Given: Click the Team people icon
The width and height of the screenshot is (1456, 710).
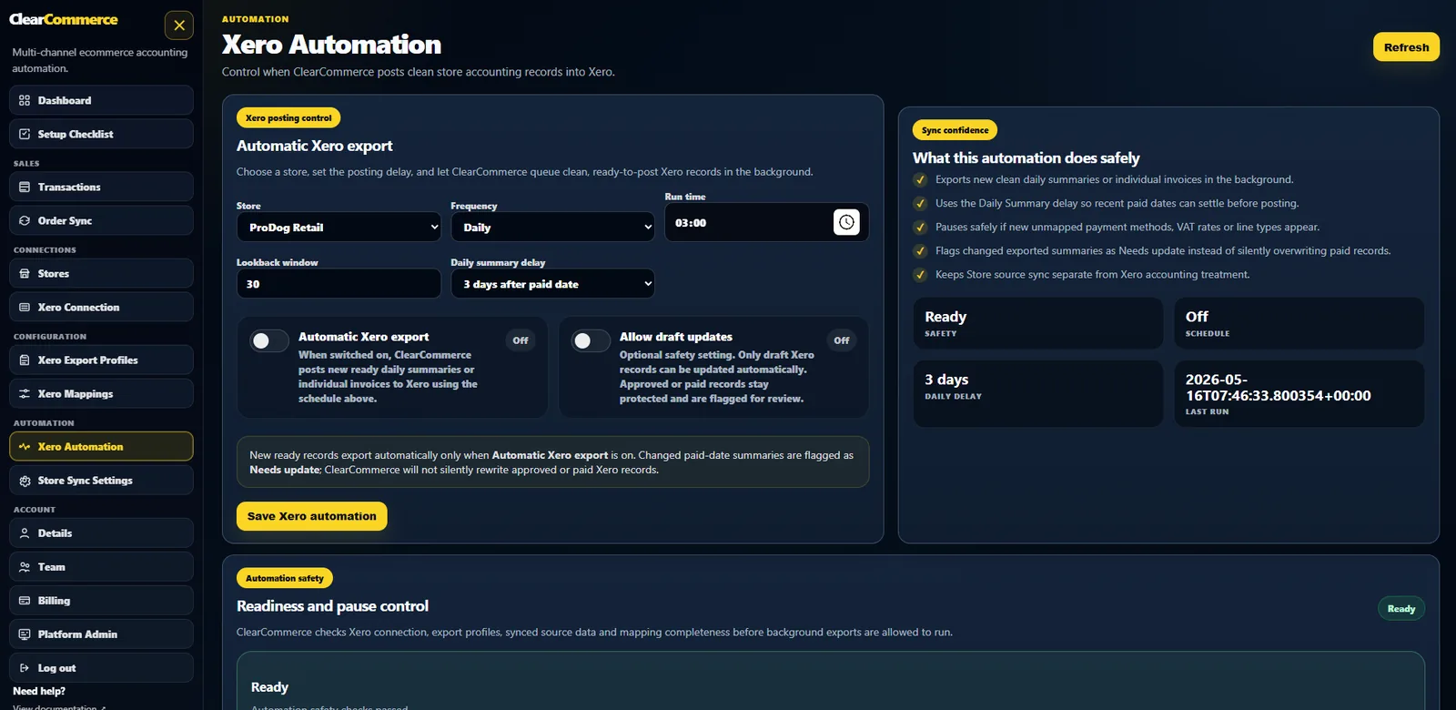Looking at the screenshot, I should click(x=25, y=566).
